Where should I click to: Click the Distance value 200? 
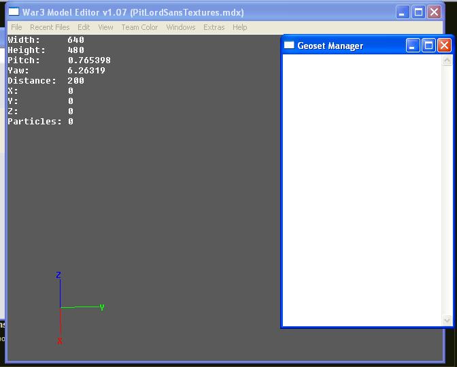(75, 81)
